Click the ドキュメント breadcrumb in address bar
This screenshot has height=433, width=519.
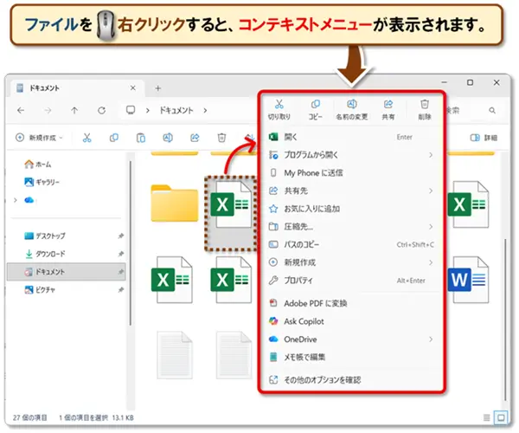pos(176,110)
